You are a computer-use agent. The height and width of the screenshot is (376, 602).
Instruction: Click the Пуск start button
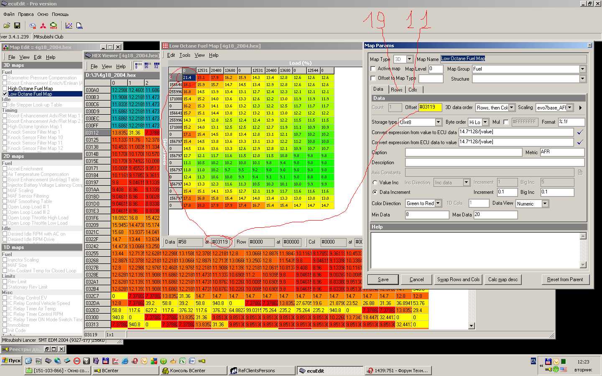coord(12,361)
